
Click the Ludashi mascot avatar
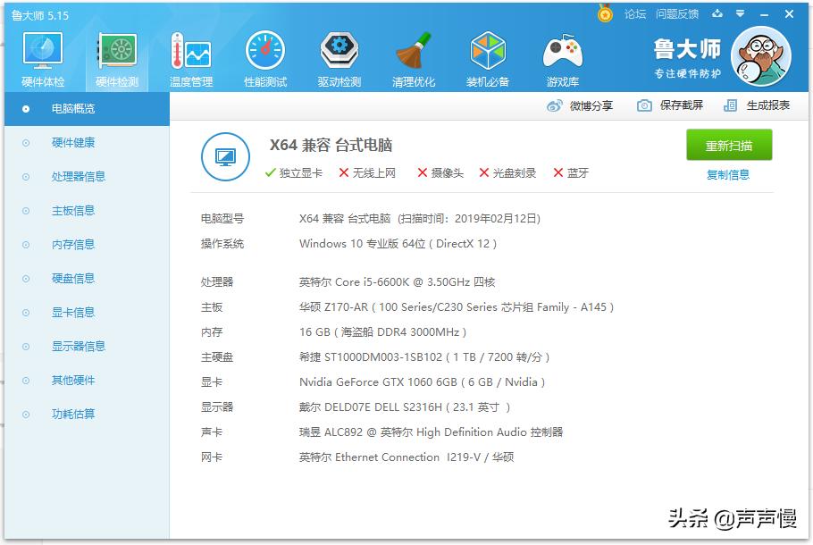(760, 55)
